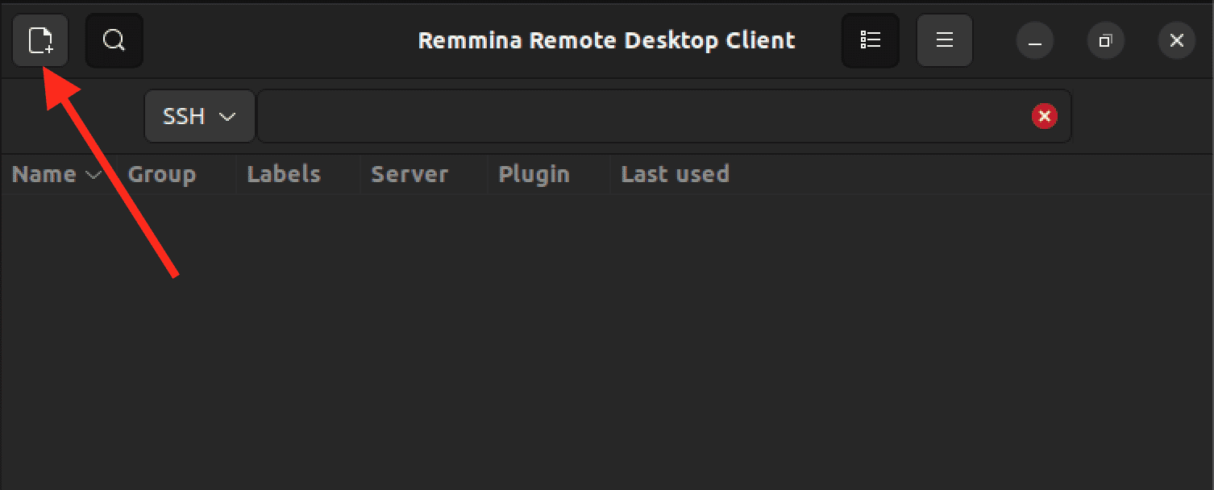Sort the list by Plugin column

pos(534,175)
